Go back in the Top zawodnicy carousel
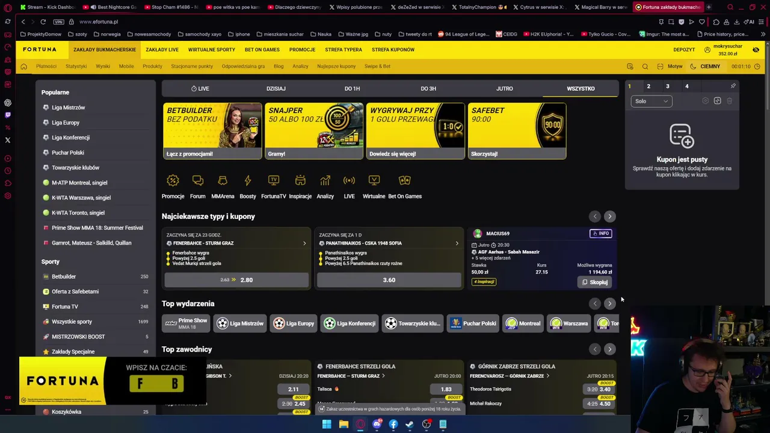The image size is (770, 433). (x=595, y=349)
